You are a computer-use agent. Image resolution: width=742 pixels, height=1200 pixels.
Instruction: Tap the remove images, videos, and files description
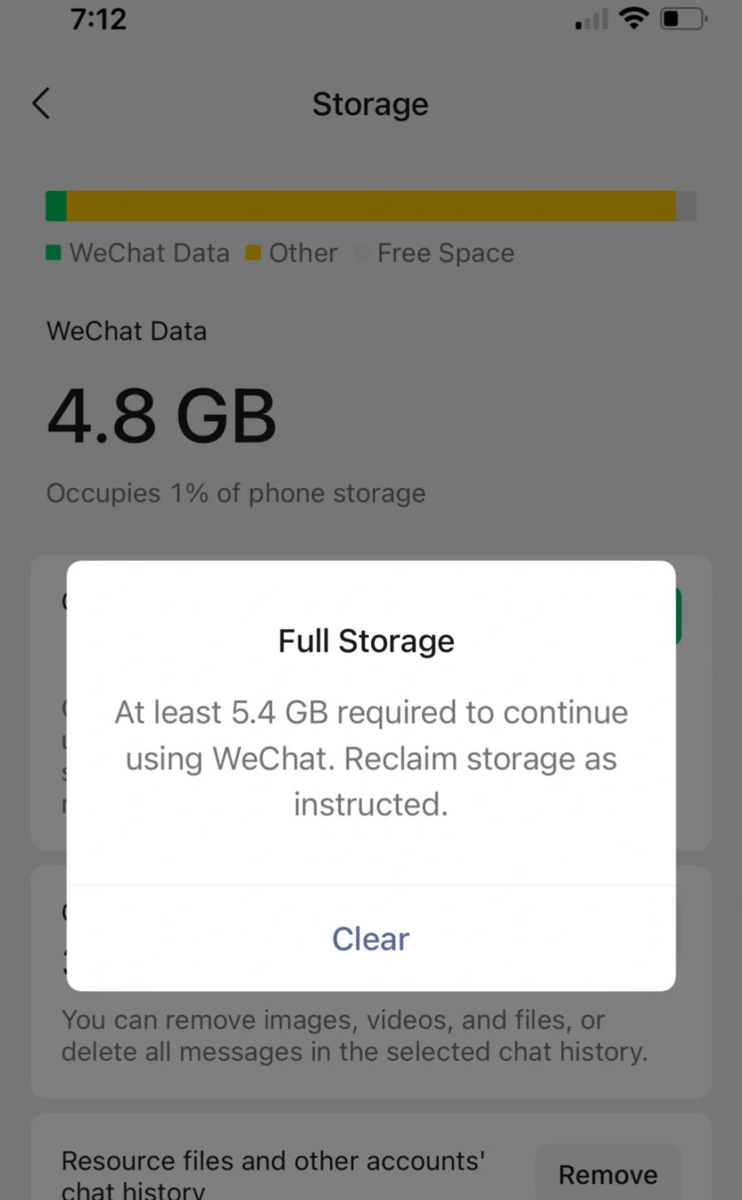point(354,1036)
